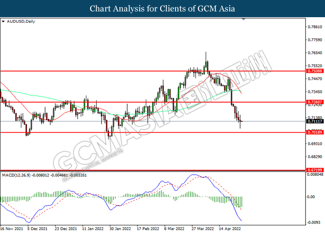This screenshot has height=232, width=325.
Task: Click the 5 Dec 2021 date label
Action: pos(37,229)
